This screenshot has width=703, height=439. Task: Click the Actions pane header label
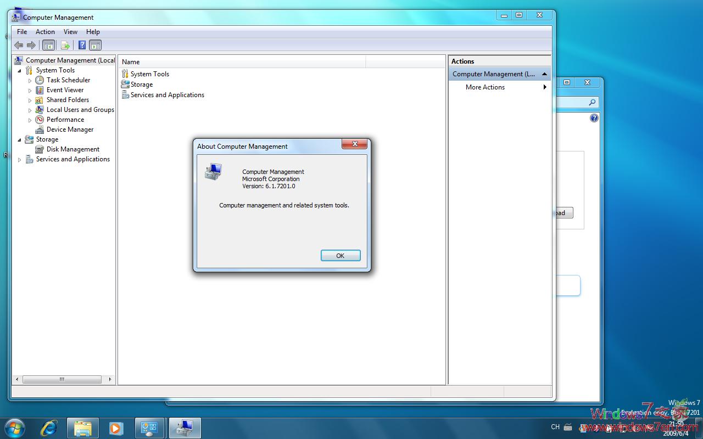pos(463,61)
